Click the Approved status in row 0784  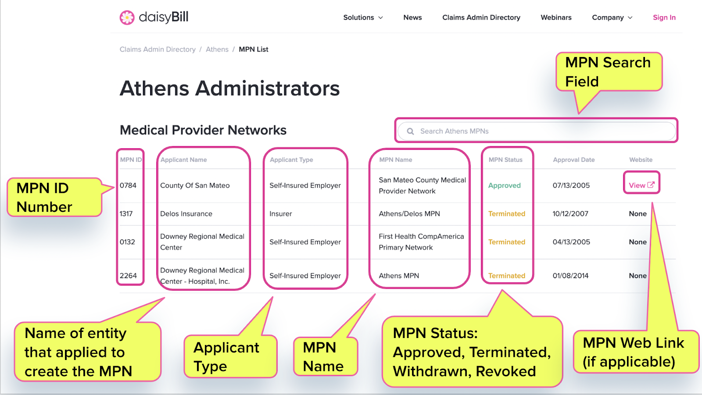(x=505, y=185)
